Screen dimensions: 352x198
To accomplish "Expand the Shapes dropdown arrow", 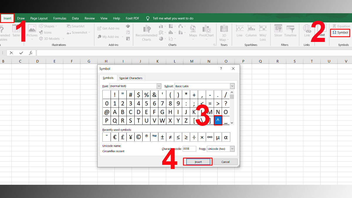I will (x=56, y=26).
